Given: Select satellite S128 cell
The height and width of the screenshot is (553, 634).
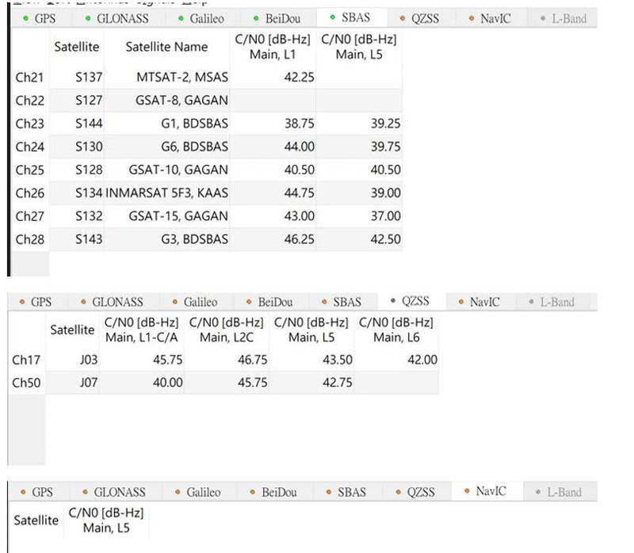Looking at the screenshot, I should click(77, 170).
